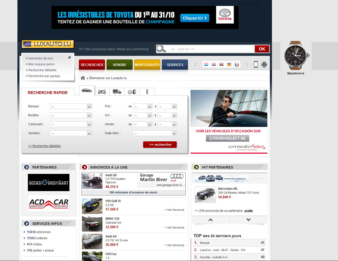Open the Android app icon
Screen dimensions: 338x261
coord(264,65)
